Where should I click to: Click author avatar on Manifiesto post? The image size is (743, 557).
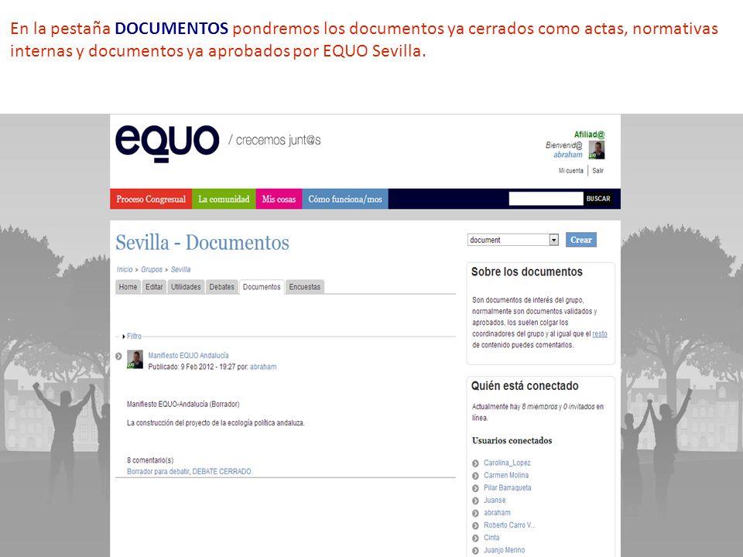135,360
